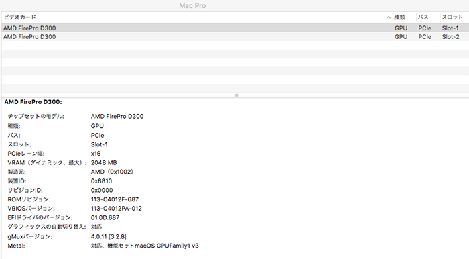Click vendor value AMD (0x1002)
Screen dimensions: 469x259
[112, 172]
